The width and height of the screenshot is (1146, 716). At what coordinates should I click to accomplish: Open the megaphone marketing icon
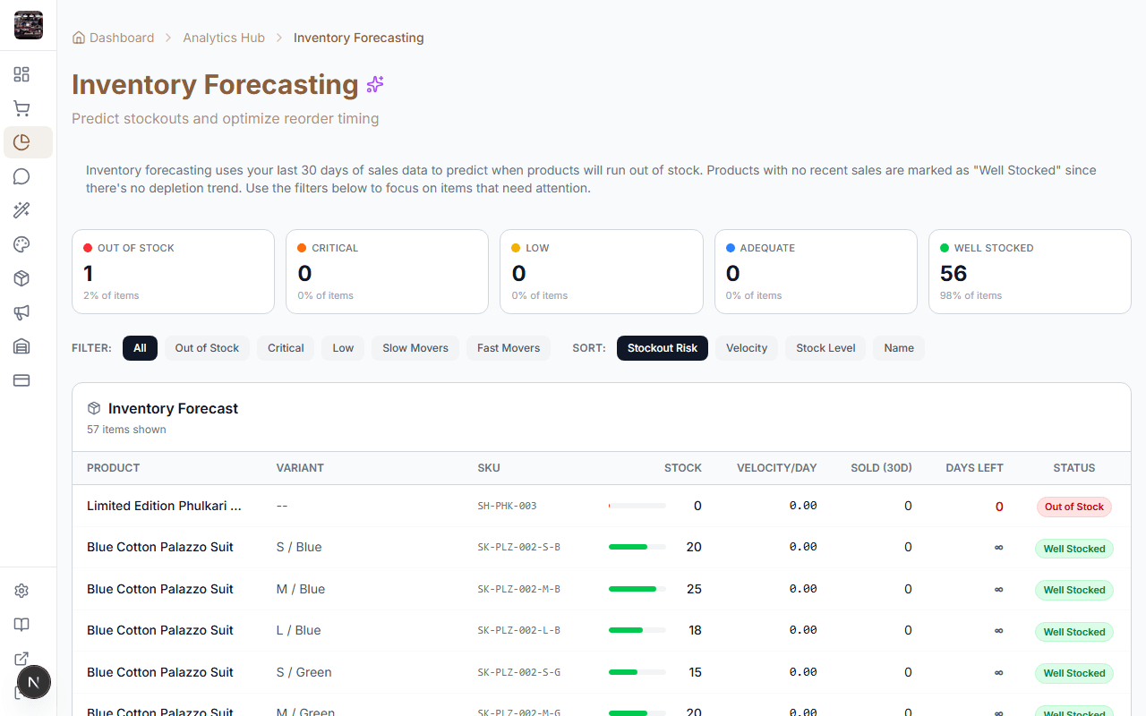tap(21, 311)
